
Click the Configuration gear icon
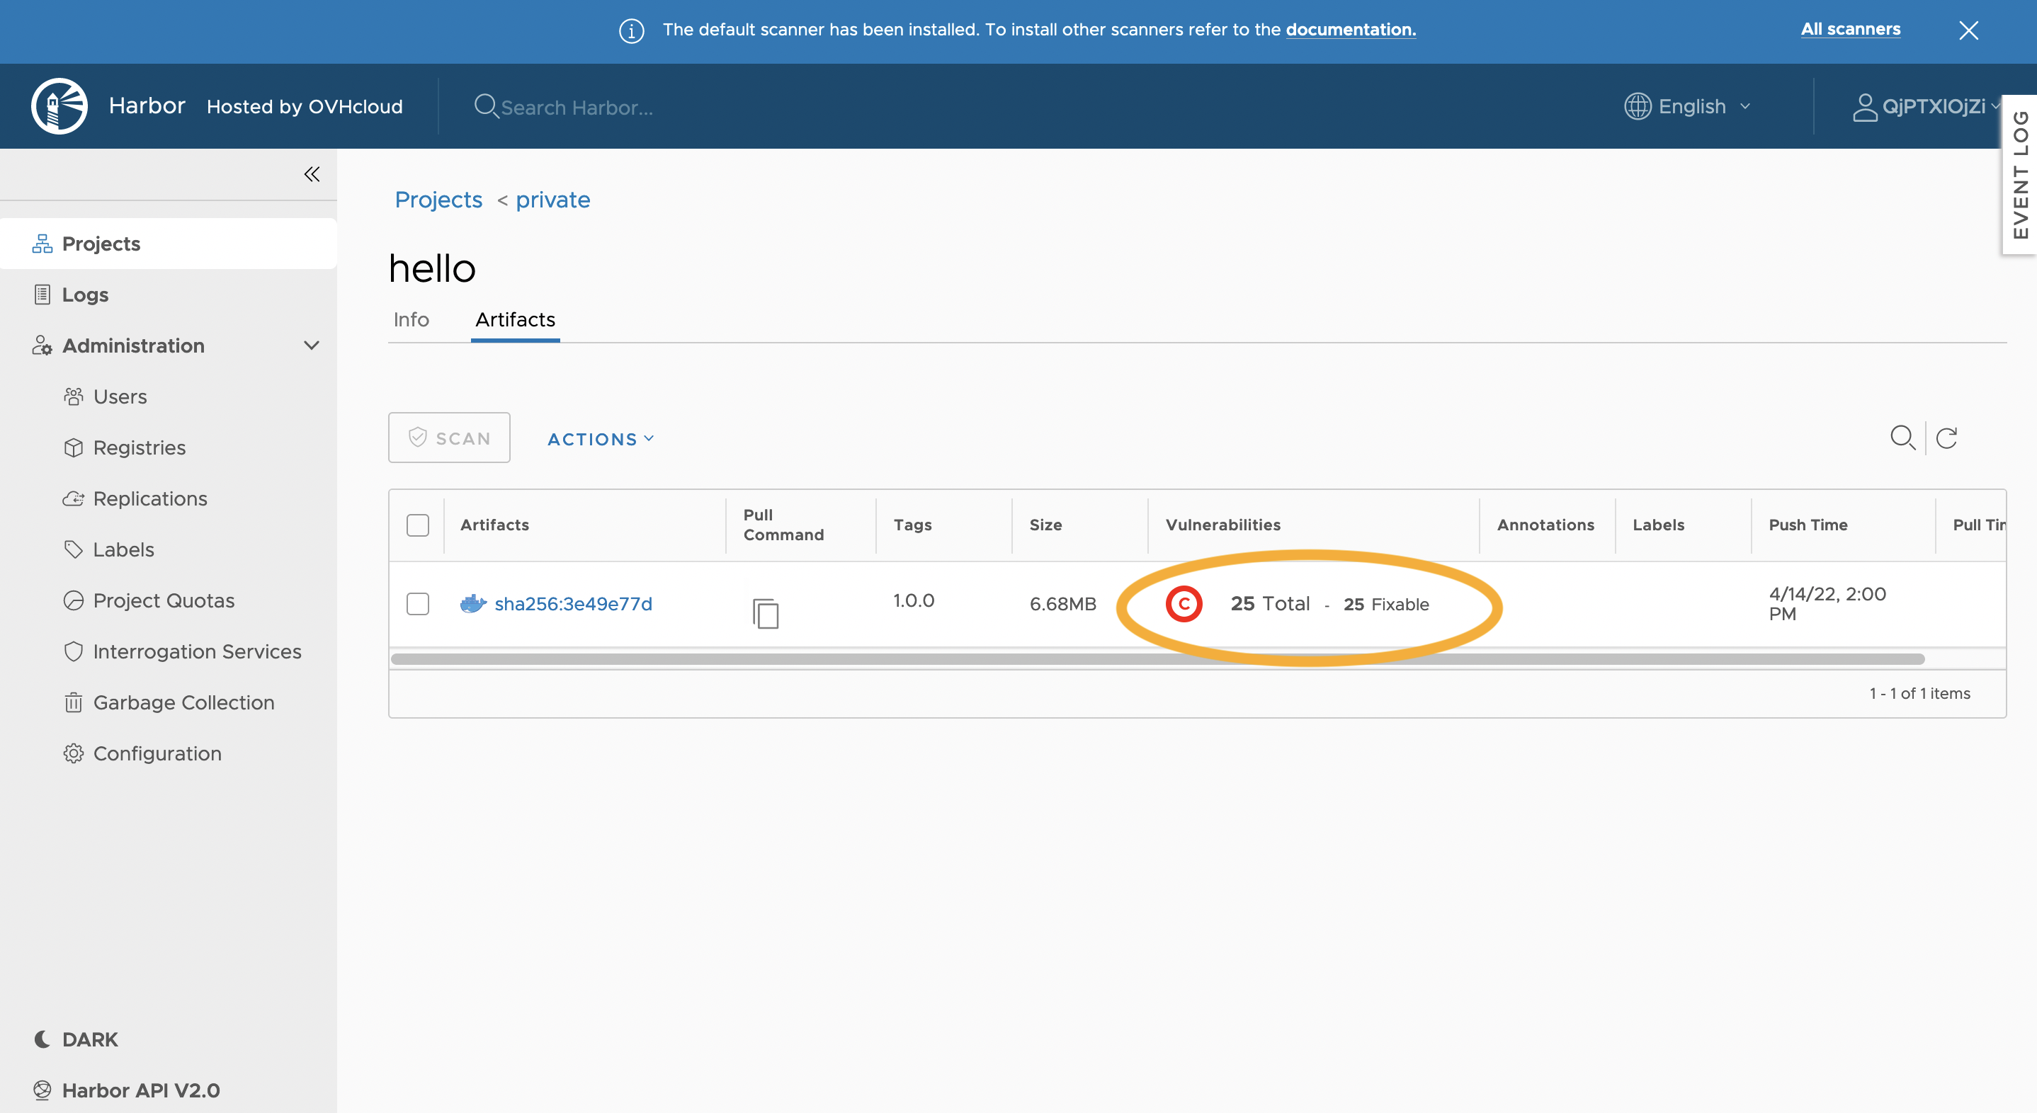(74, 753)
